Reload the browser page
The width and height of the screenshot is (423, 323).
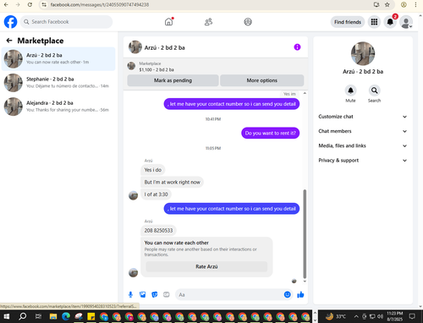click(x=30, y=4)
